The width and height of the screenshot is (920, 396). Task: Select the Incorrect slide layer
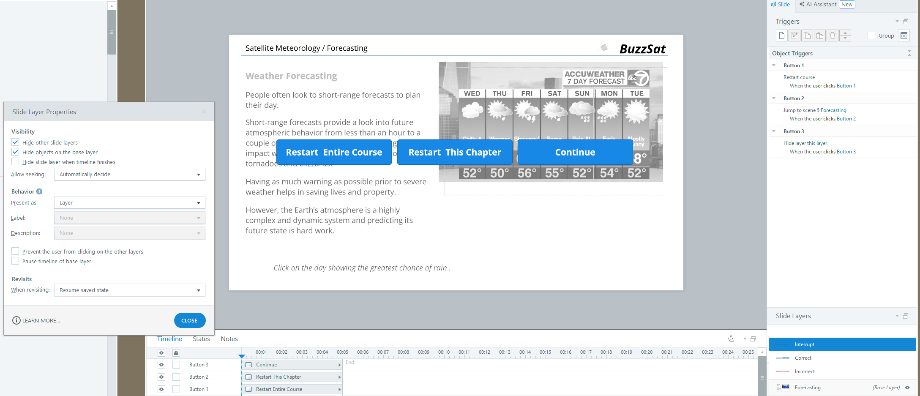(x=842, y=371)
